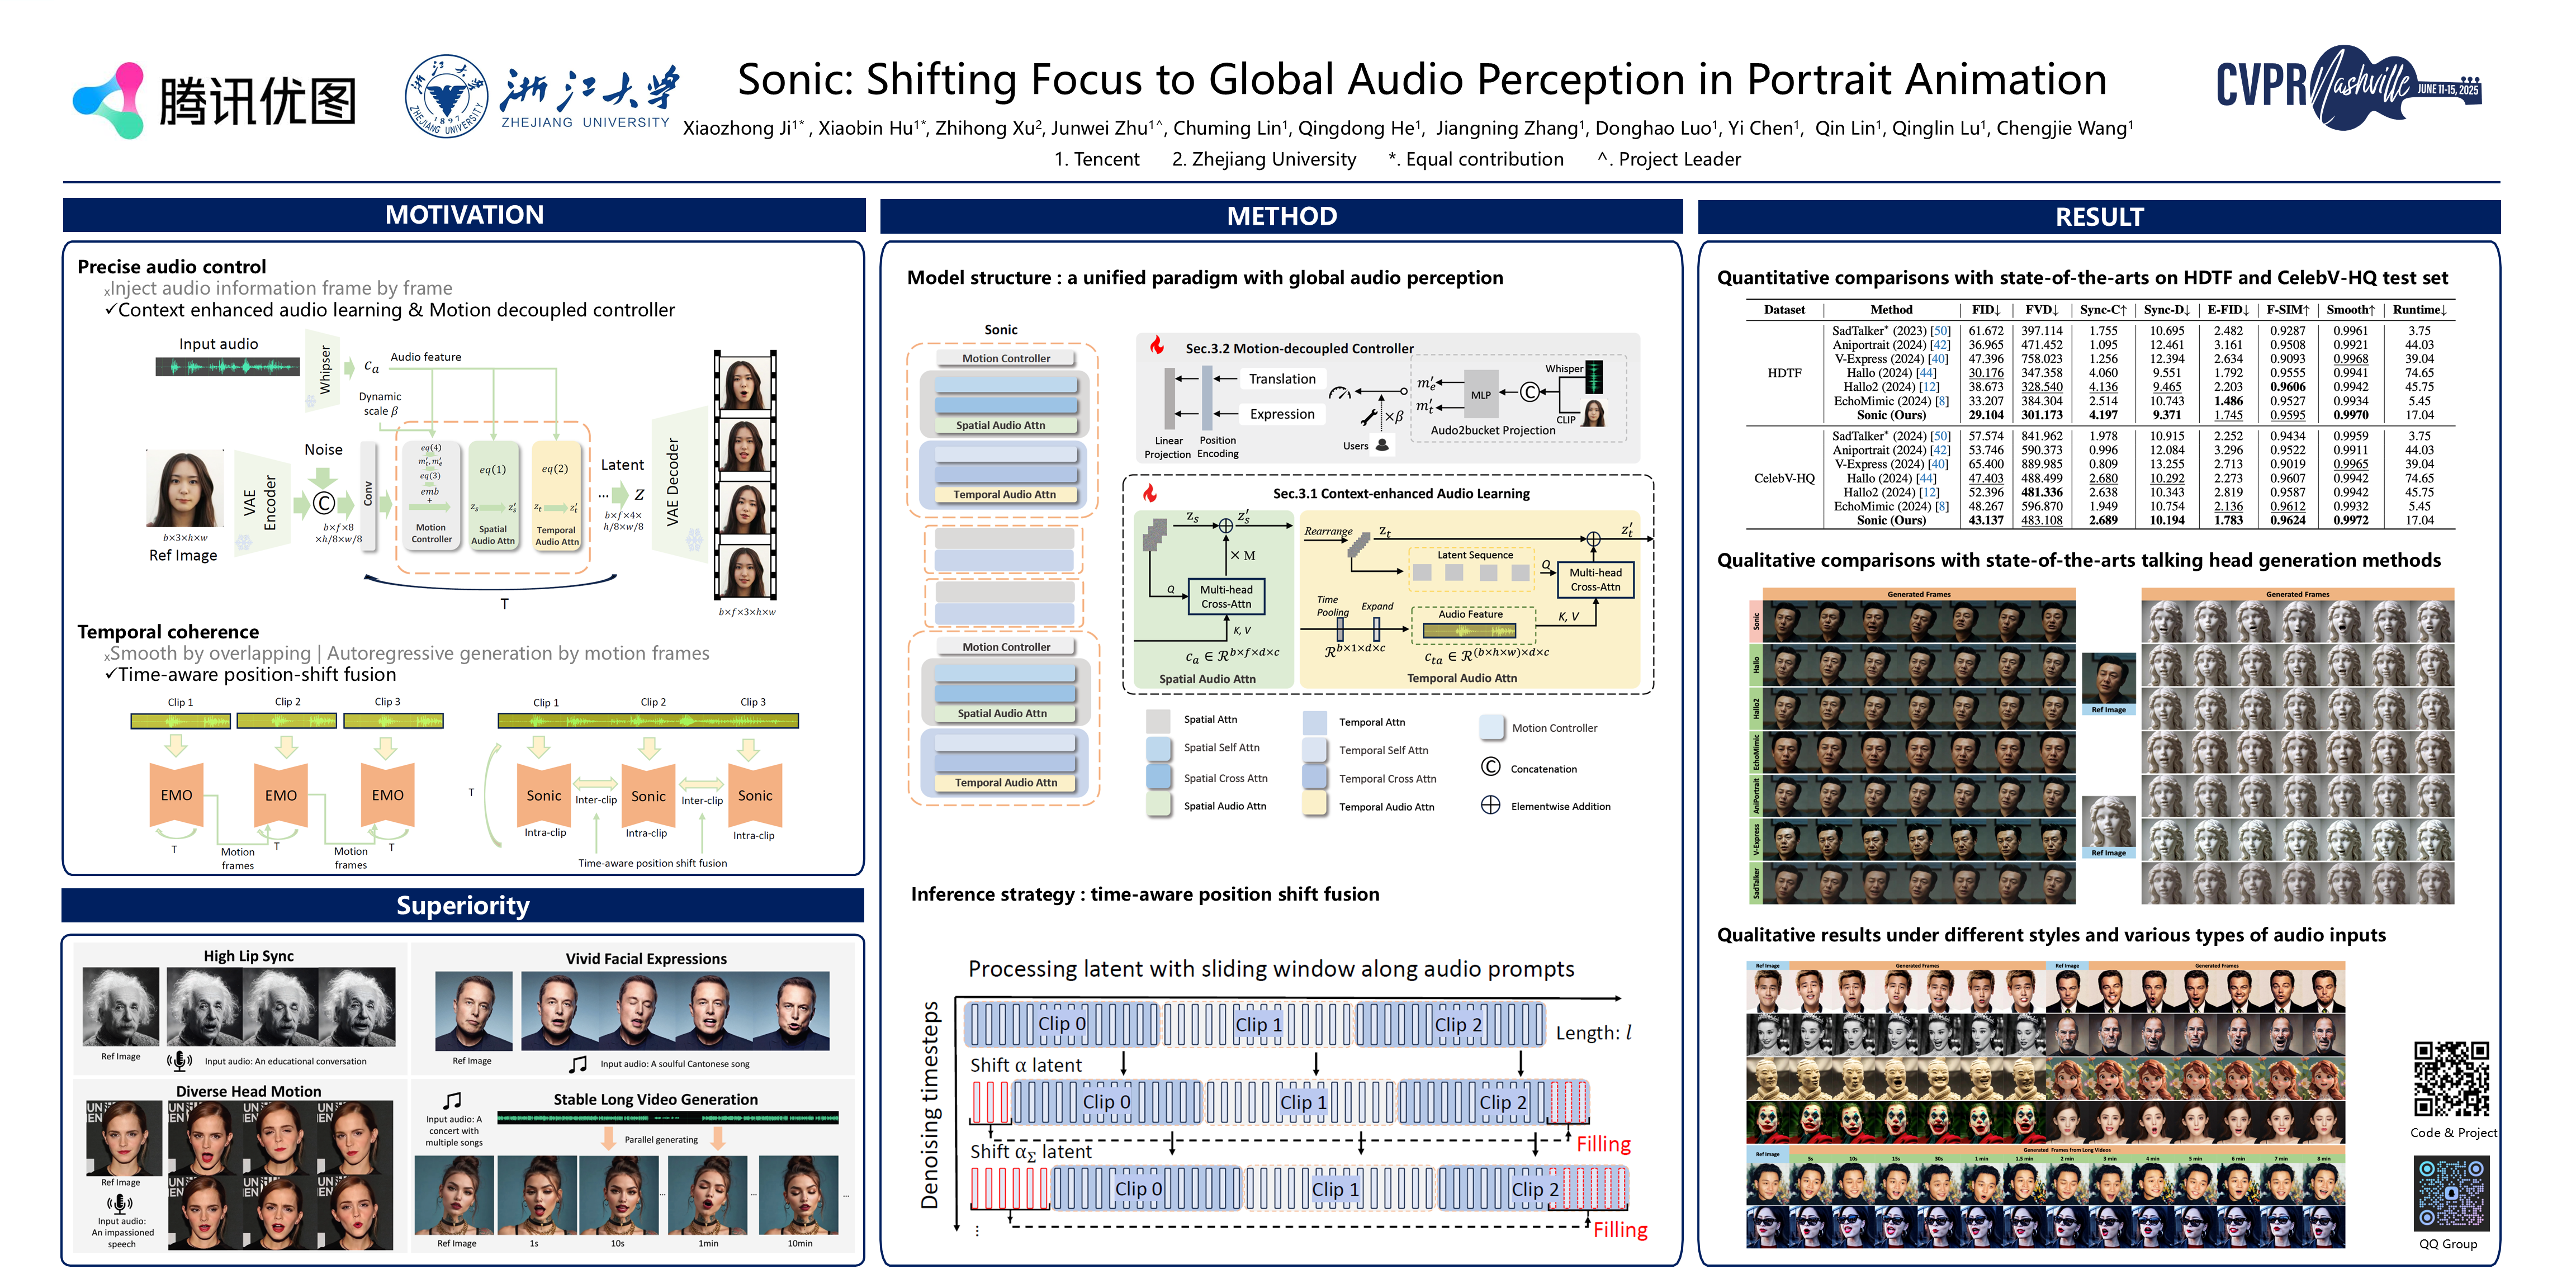Screen dimensions: 2576x1288
Task: Click the Elementwise Addition legend symbol
Action: coord(1490,805)
